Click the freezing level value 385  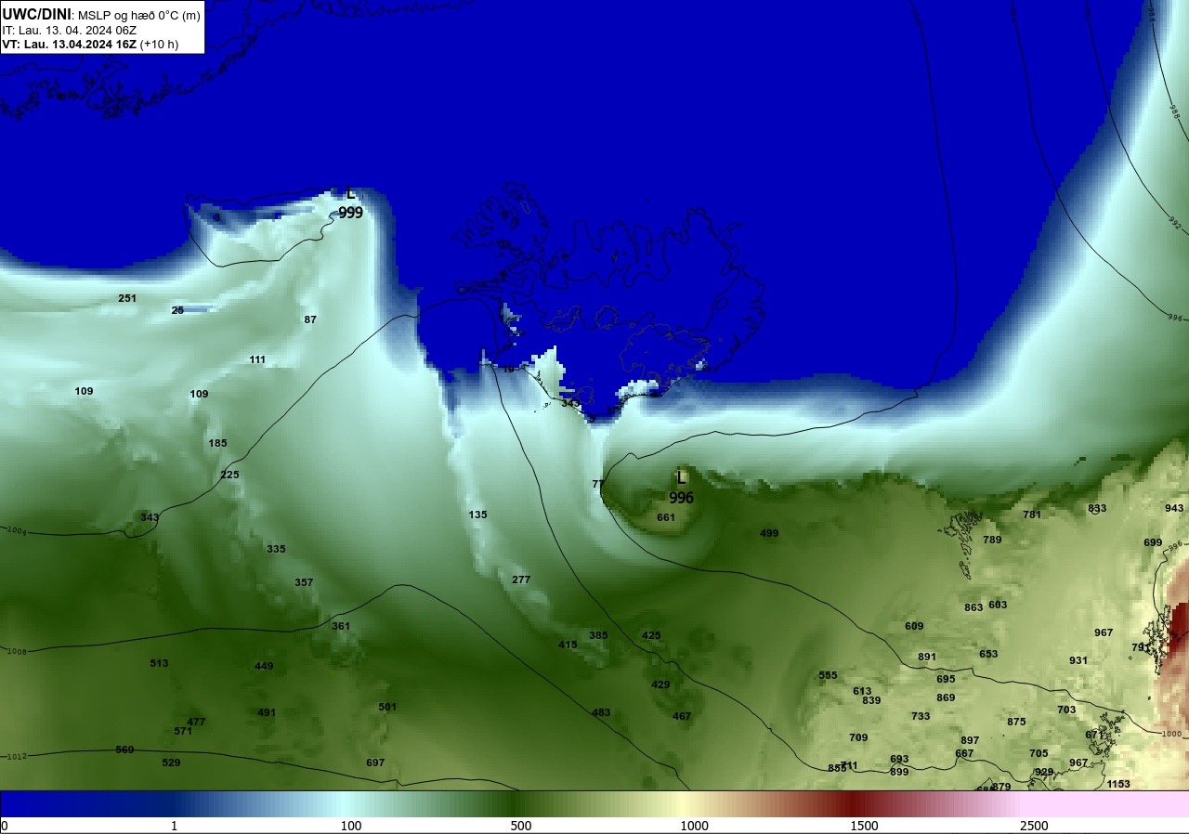point(598,635)
